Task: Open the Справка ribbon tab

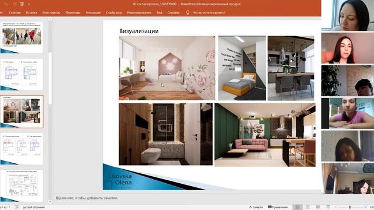Action: [174, 13]
